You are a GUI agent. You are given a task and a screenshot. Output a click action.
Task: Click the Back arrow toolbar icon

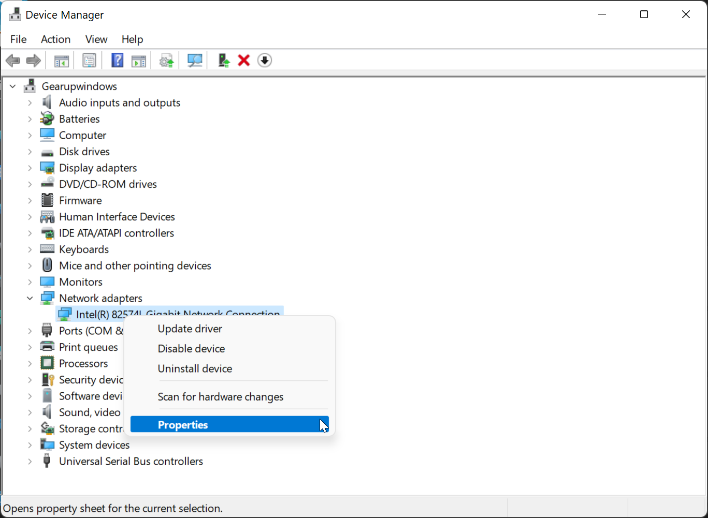[13, 61]
